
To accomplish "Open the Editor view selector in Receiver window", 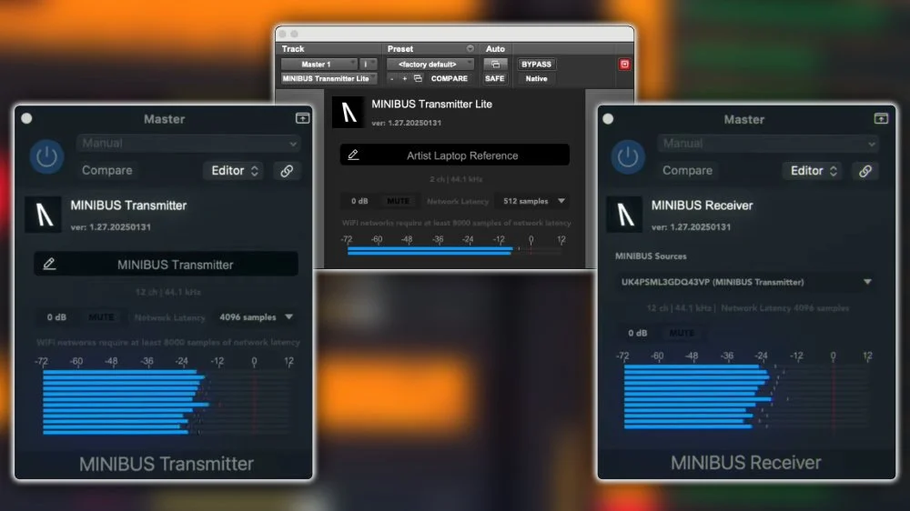I will click(813, 171).
